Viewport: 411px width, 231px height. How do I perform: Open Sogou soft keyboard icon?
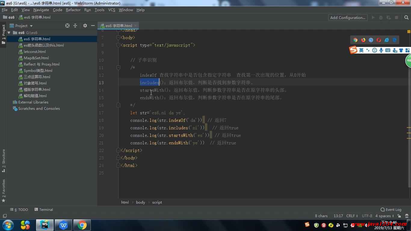[388, 50]
